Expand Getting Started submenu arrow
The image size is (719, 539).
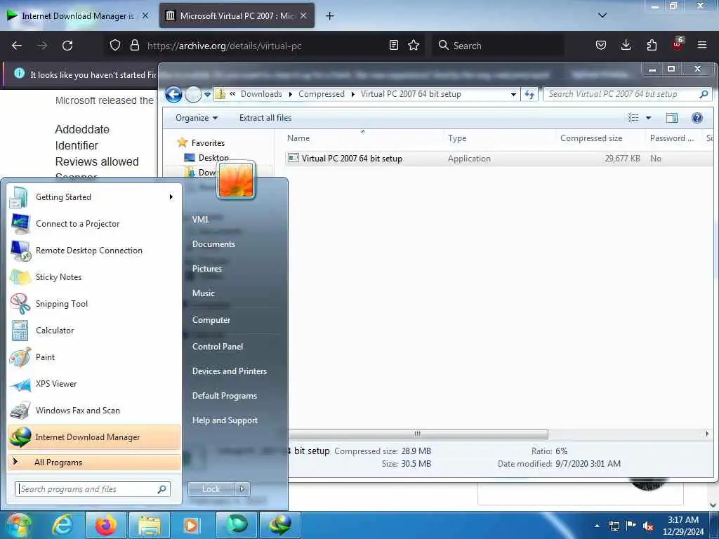point(171,197)
